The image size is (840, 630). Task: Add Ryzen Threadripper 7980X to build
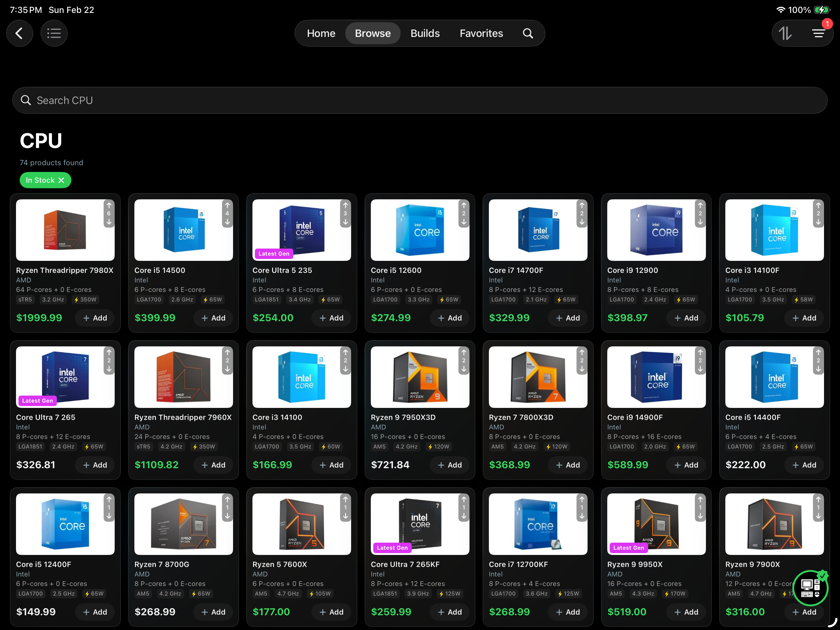point(95,318)
